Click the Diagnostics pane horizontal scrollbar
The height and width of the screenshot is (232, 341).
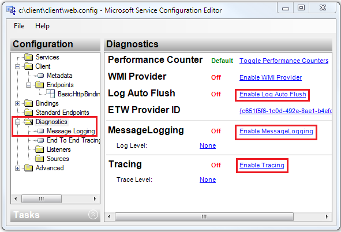(218, 217)
